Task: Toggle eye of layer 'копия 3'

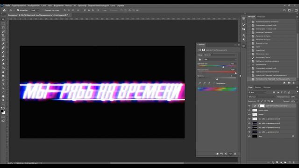Action: [249, 127]
